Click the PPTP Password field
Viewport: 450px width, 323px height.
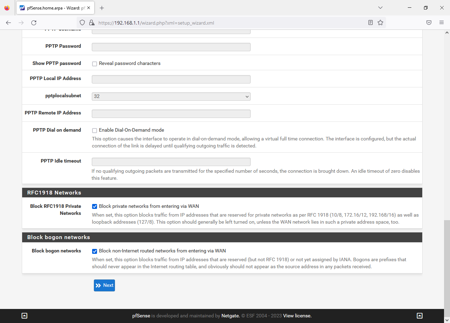[171, 47]
